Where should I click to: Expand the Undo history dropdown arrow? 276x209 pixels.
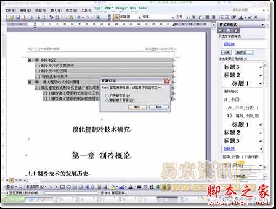click(83, 17)
